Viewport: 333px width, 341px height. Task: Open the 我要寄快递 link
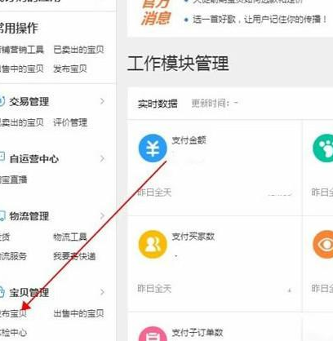tap(74, 256)
